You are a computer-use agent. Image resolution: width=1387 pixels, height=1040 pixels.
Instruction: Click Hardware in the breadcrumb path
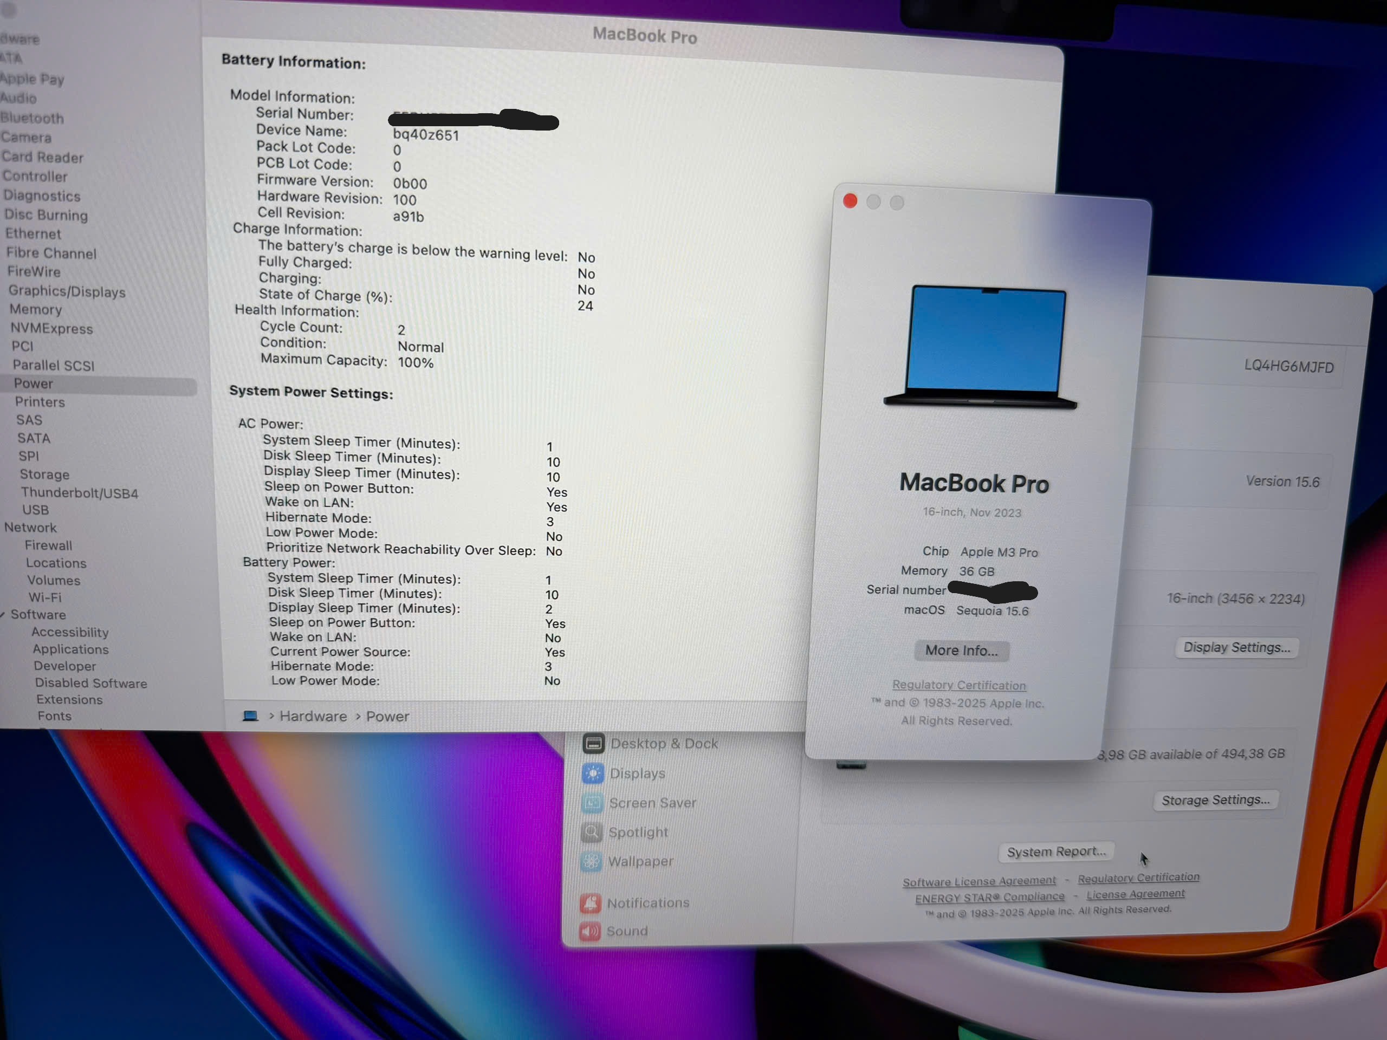[x=314, y=716]
